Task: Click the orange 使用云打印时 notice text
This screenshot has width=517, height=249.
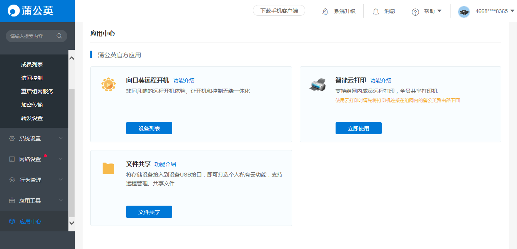Action: tap(398, 101)
